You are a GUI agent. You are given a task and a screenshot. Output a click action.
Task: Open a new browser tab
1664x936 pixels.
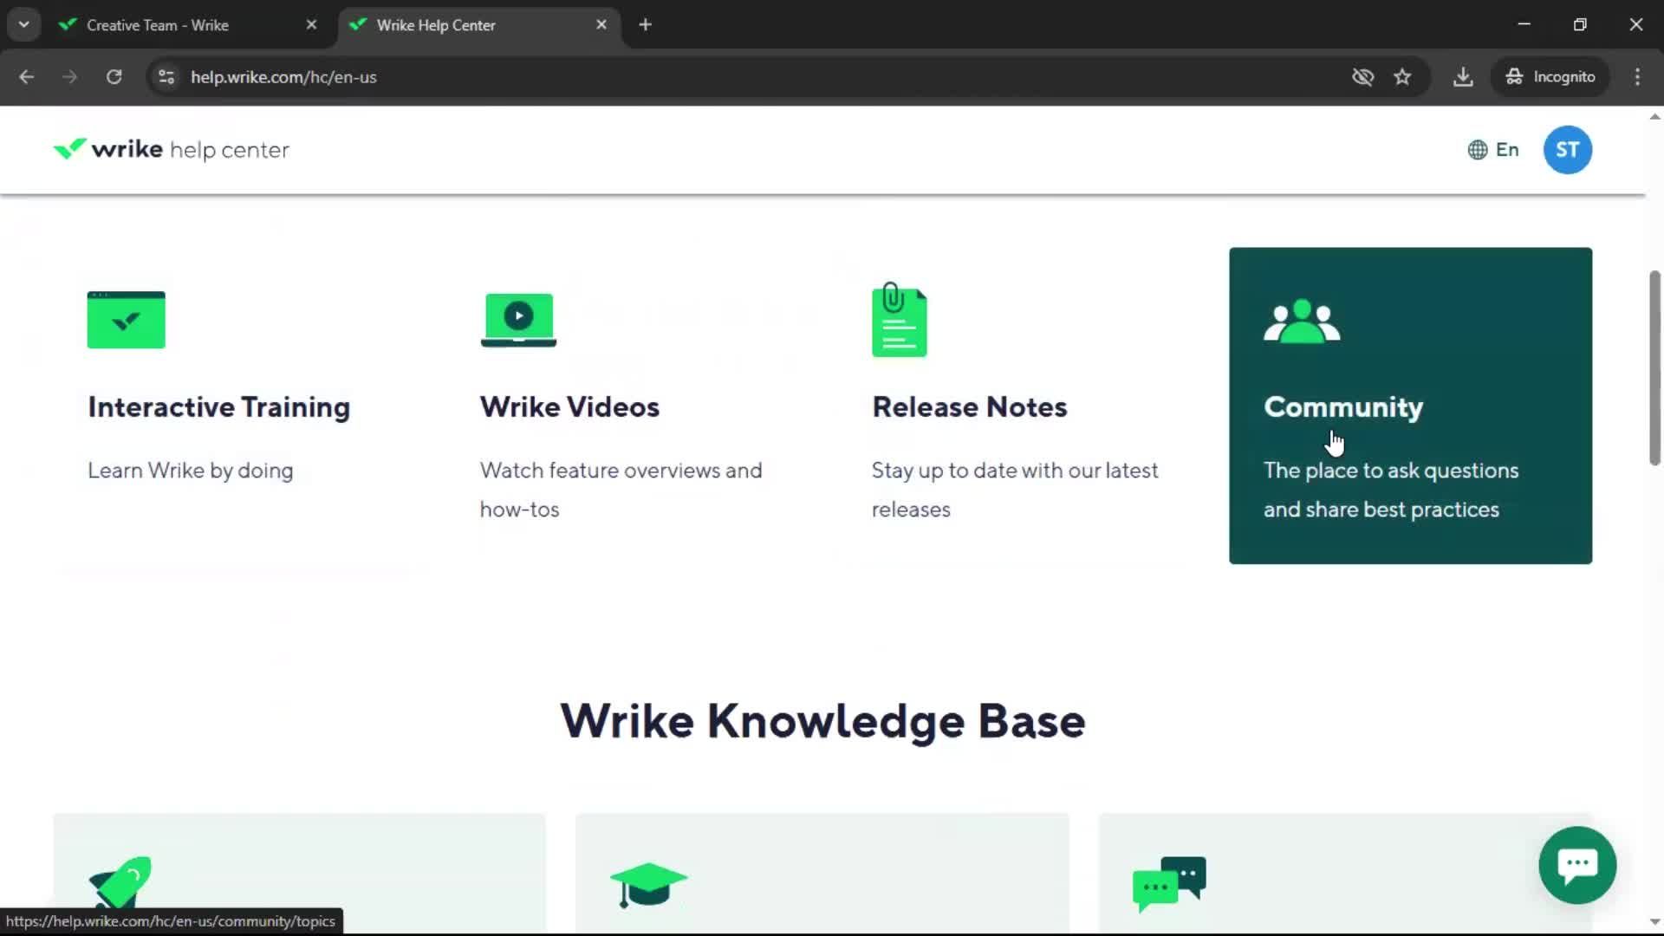pyautogui.click(x=645, y=25)
